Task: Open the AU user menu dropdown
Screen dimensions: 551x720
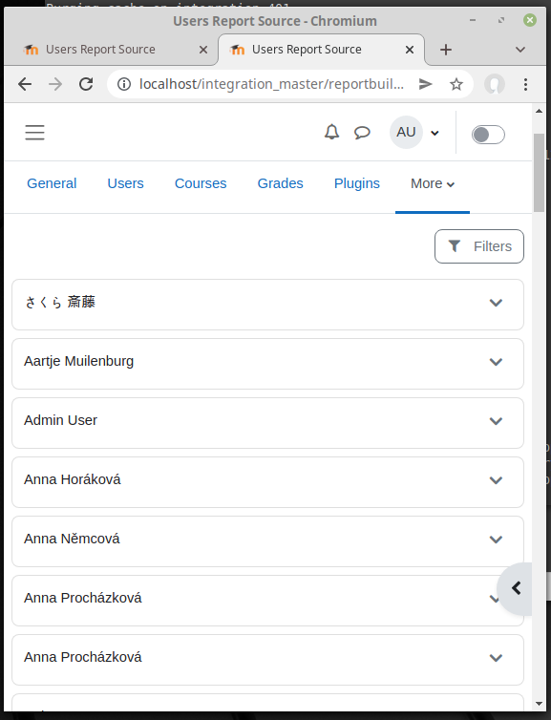Action: (x=415, y=132)
